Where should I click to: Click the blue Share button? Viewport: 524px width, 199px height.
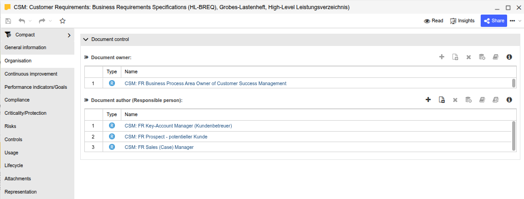493,20
